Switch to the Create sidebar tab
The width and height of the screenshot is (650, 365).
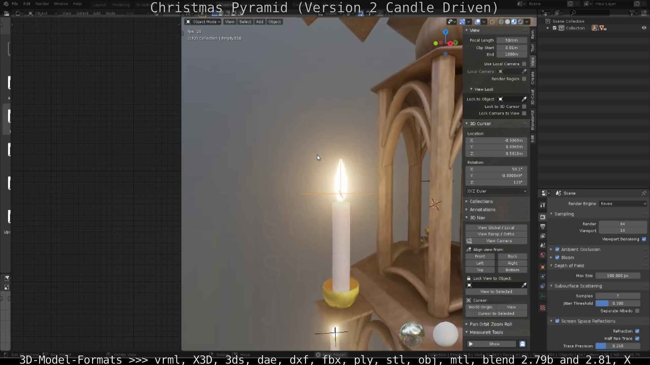point(533,78)
